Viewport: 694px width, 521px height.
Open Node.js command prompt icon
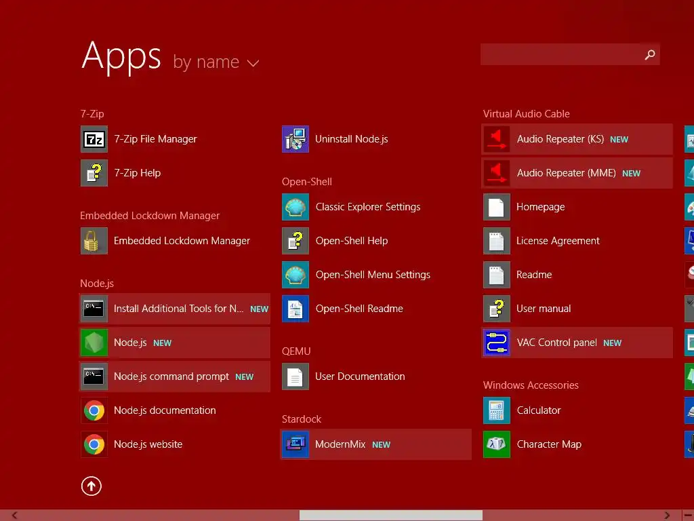pos(94,377)
